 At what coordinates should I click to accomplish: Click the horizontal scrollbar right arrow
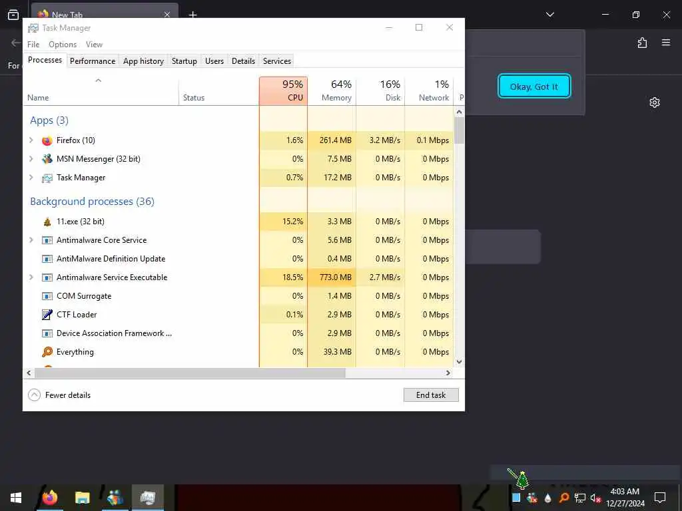coord(448,373)
